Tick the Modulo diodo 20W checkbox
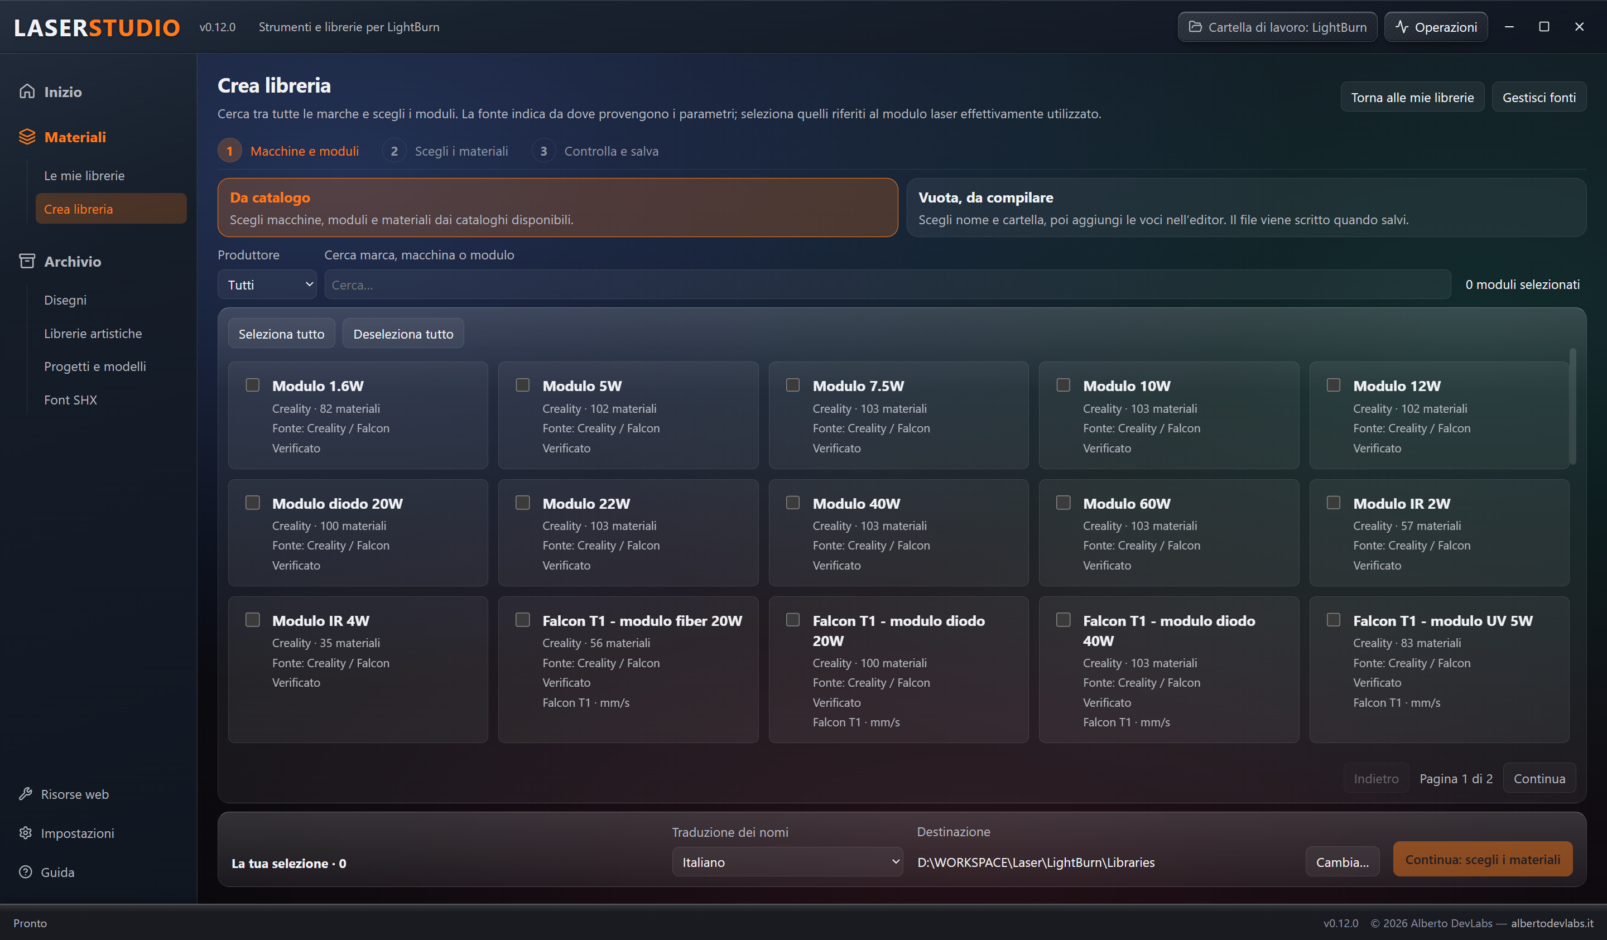 (253, 503)
